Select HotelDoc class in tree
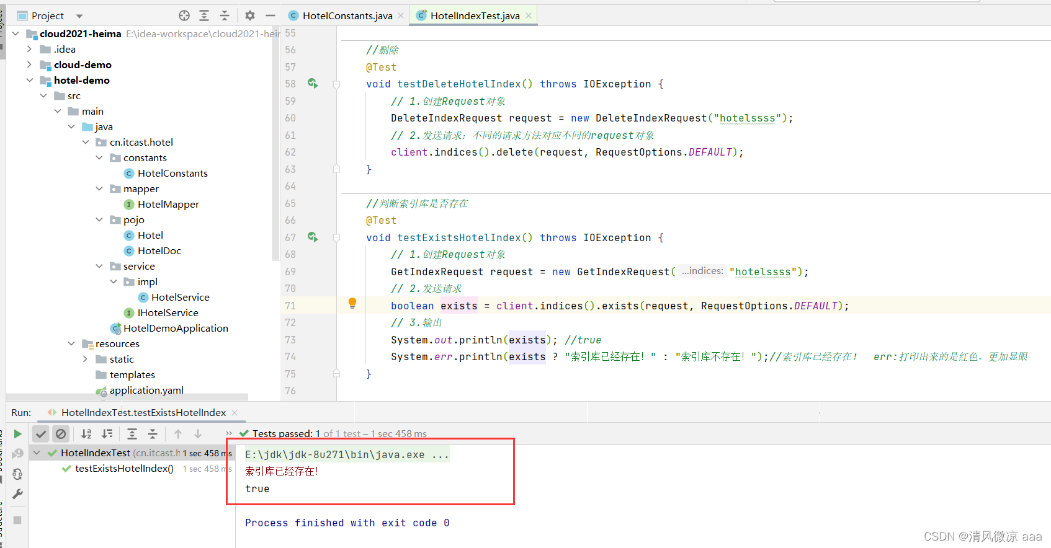 pos(159,250)
